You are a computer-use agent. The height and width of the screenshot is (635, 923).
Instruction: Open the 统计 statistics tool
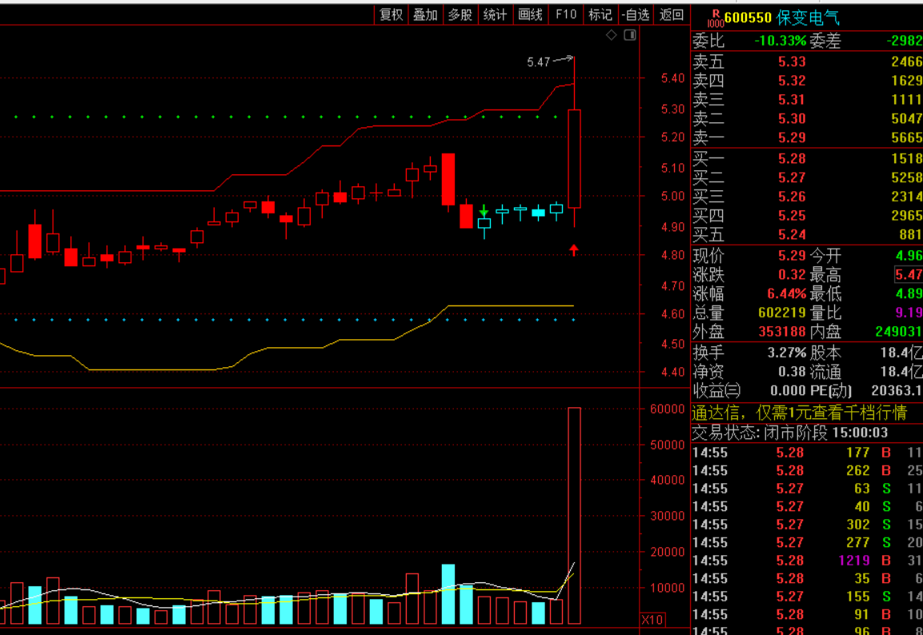click(496, 14)
